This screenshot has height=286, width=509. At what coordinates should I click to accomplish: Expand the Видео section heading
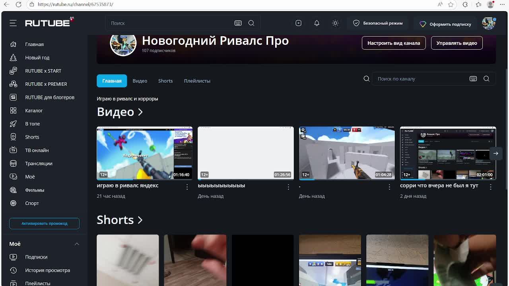tap(120, 112)
